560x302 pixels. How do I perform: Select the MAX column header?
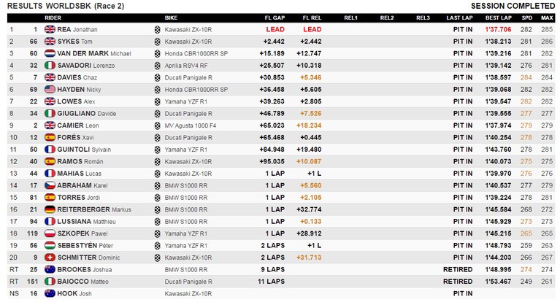point(547,18)
